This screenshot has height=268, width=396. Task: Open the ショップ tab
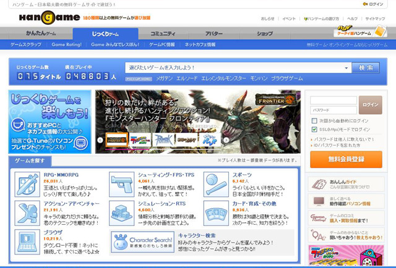click(265, 33)
